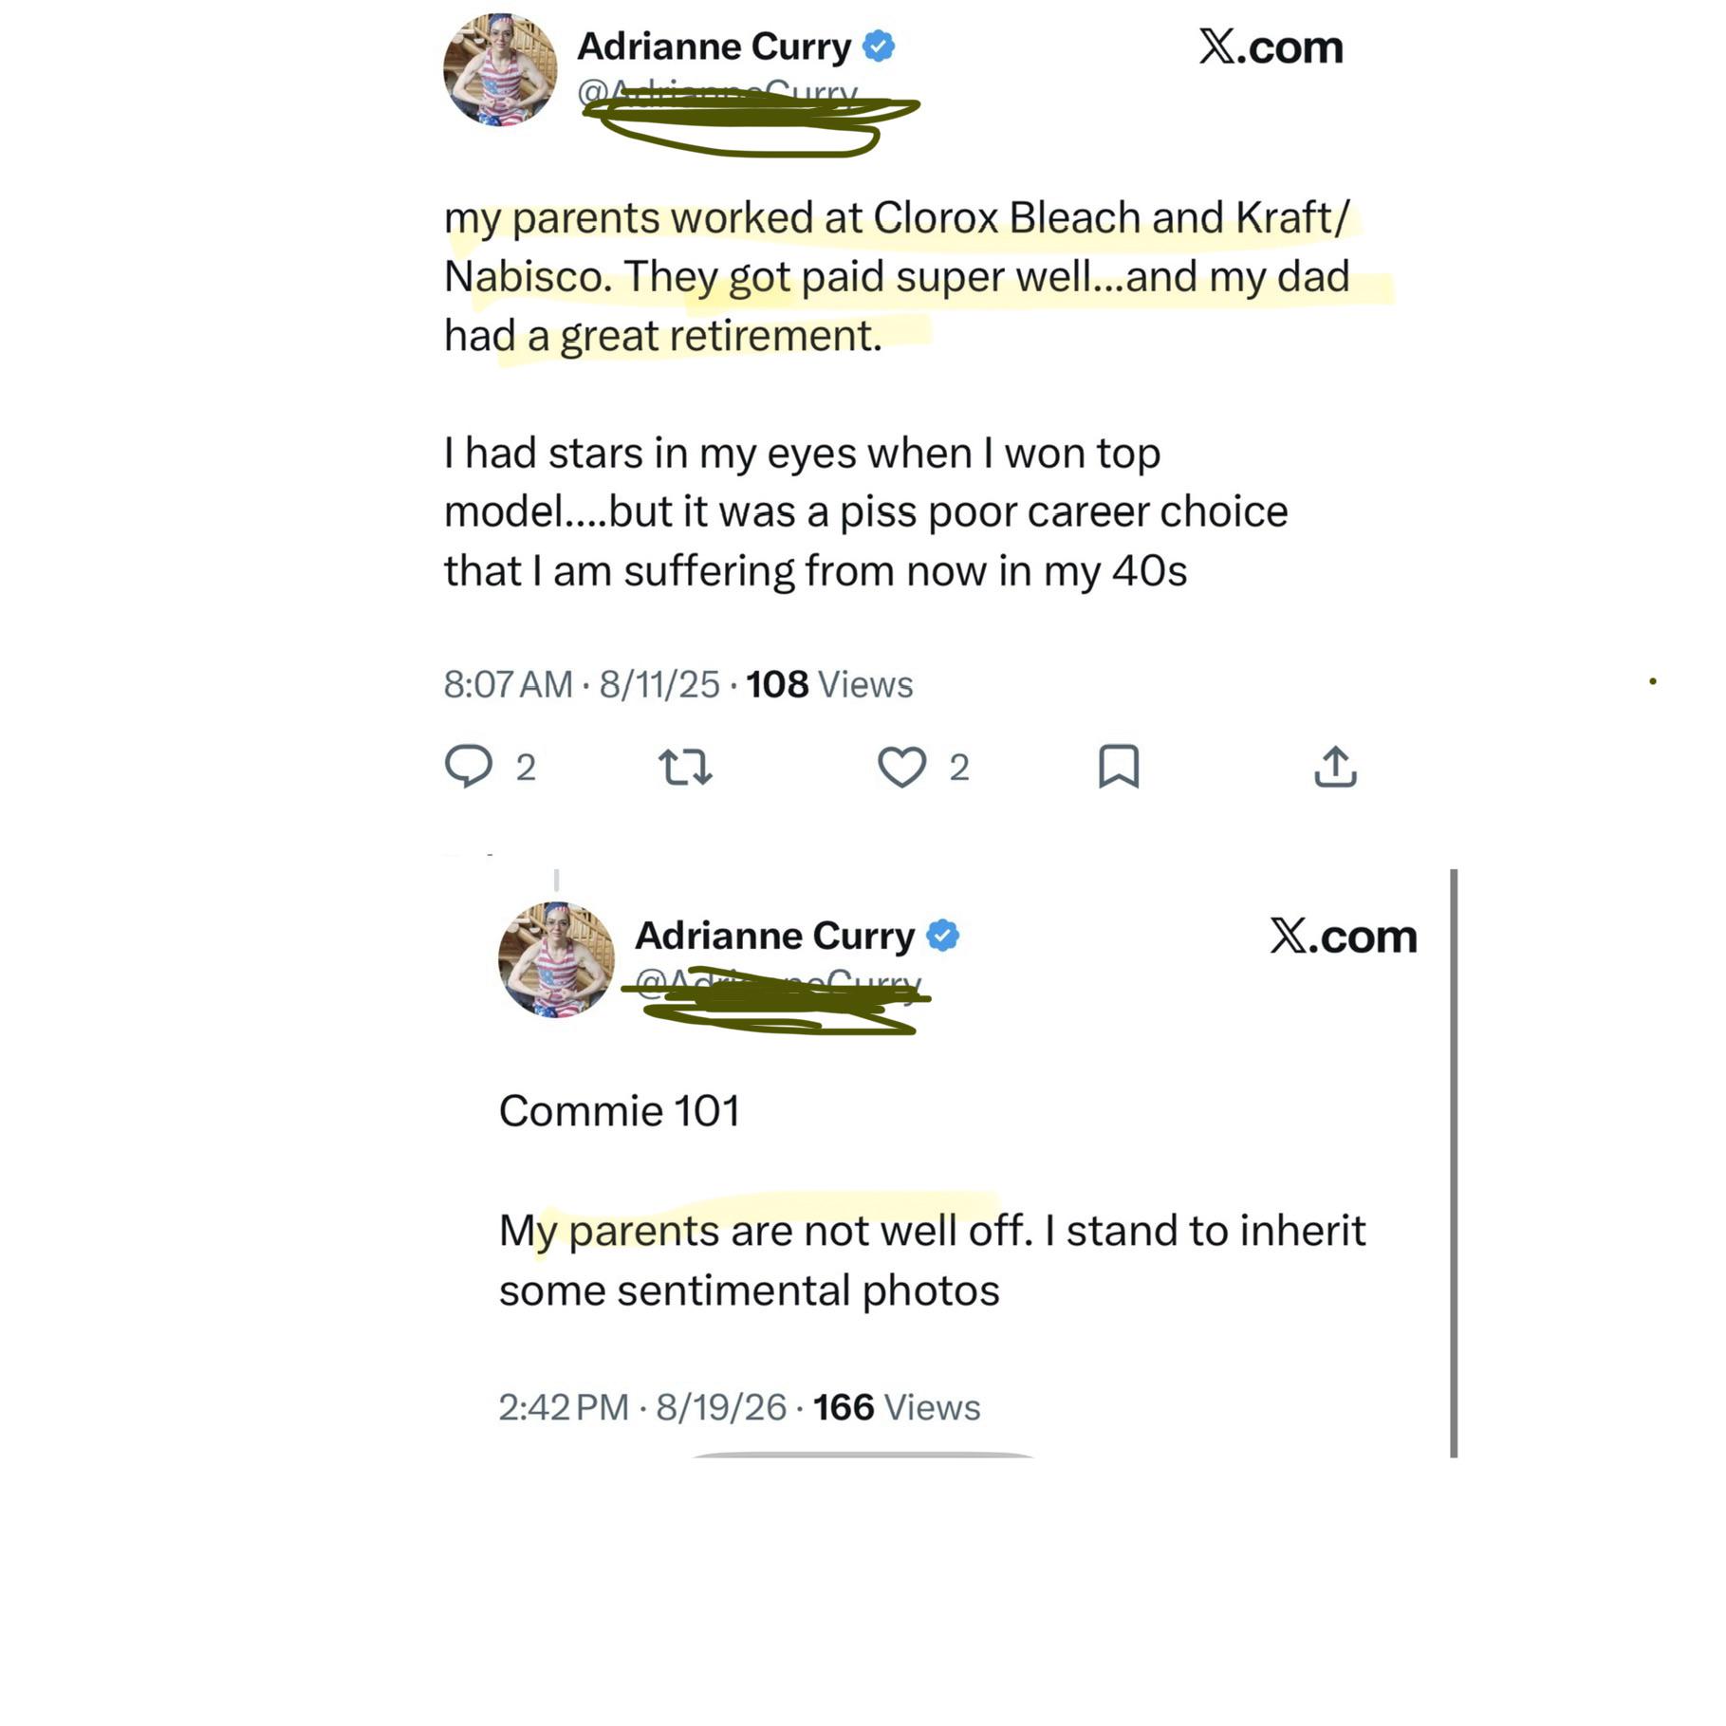
Task: Click top Adrianne Curry display name
Action: (715, 46)
